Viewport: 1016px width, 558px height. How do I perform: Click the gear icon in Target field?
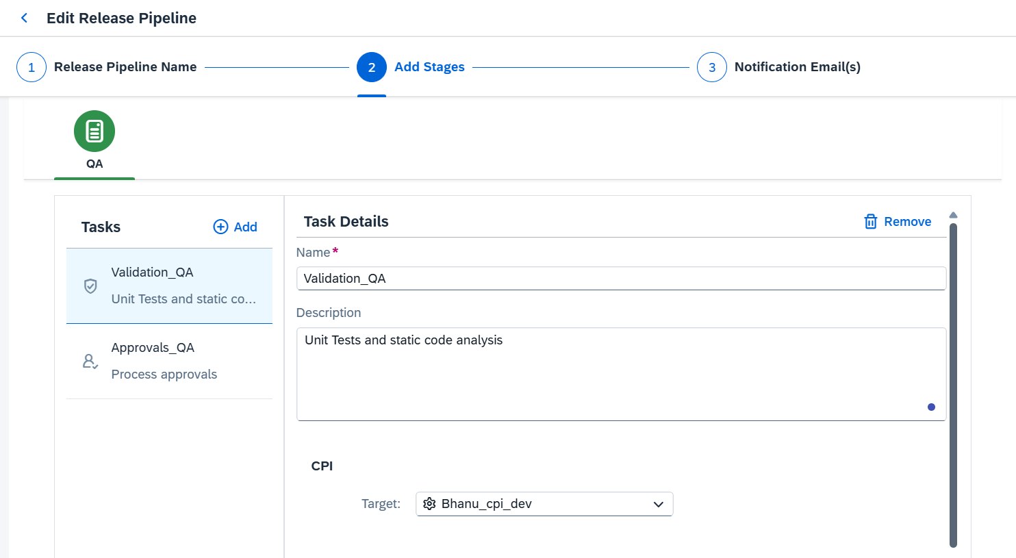coord(429,504)
